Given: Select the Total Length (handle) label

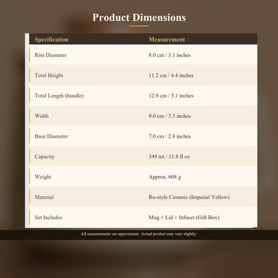Looking at the screenshot, I should (59, 96).
